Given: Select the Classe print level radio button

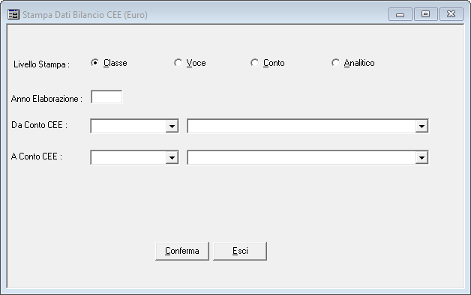Looking at the screenshot, I should click(x=94, y=63).
